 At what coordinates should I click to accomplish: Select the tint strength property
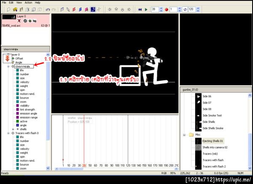point(27,109)
